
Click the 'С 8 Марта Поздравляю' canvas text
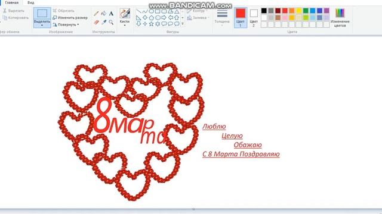pyautogui.click(x=241, y=154)
